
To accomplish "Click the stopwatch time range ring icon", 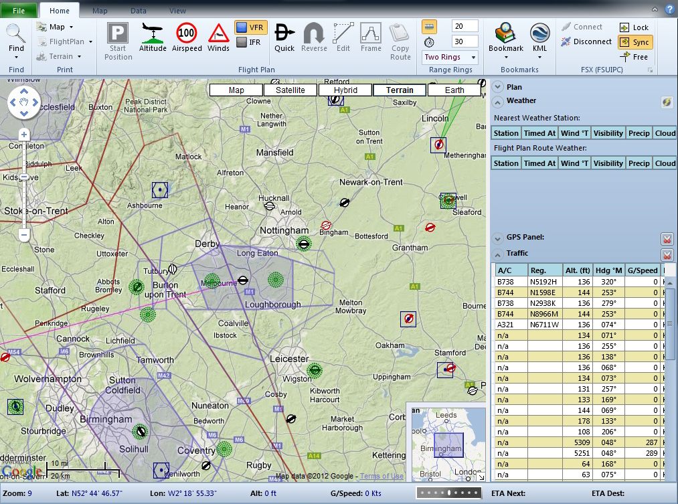I will click(429, 42).
